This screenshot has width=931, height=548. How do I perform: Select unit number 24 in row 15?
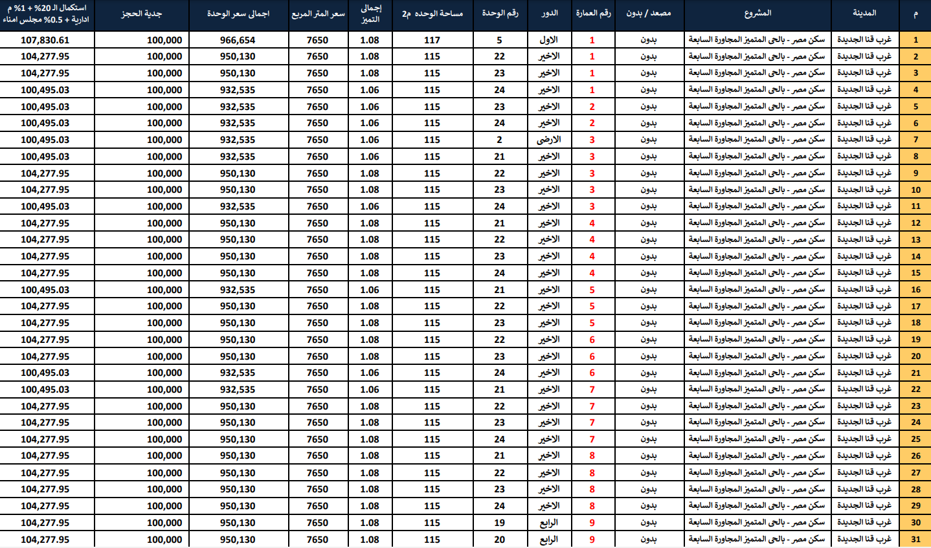499,273
